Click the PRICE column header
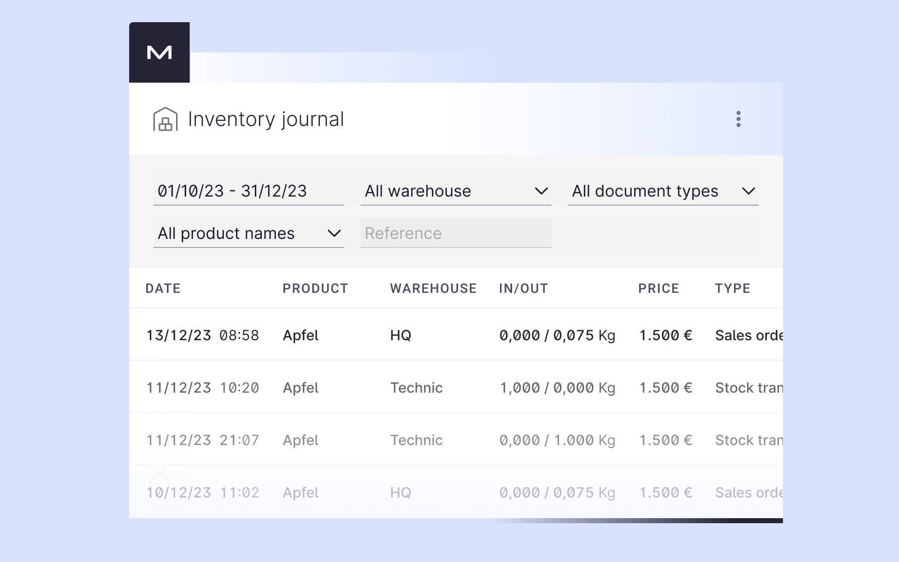Viewport: 899px width, 562px height. [x=658, y=288]
